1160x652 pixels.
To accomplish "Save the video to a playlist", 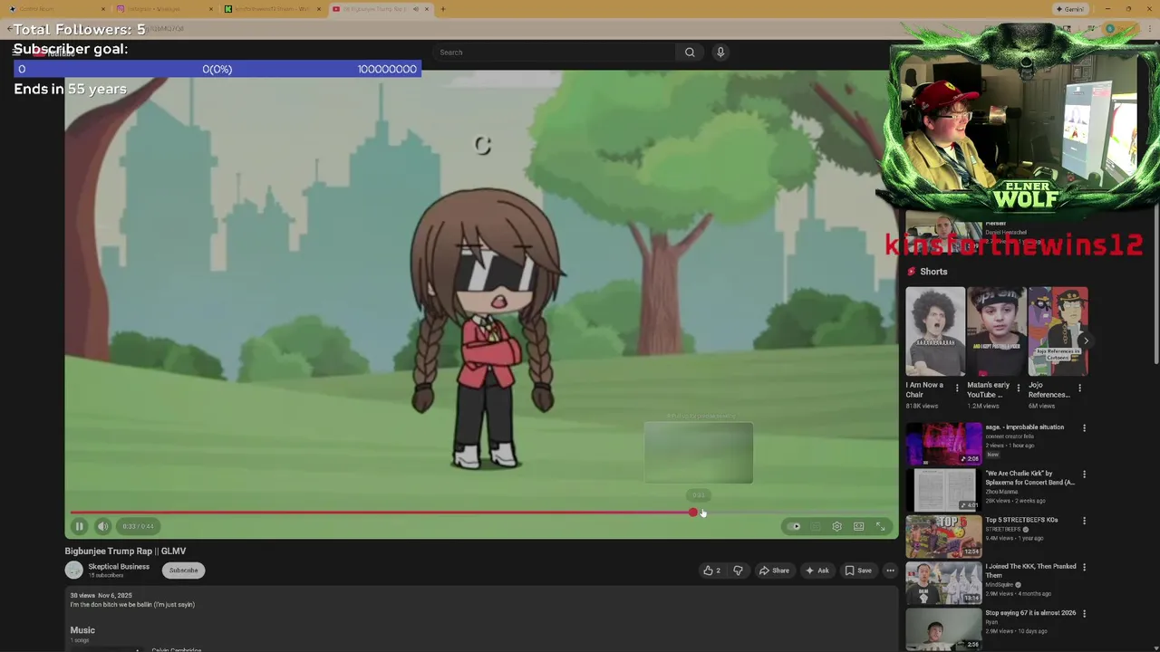I will (x=858, y=570).
